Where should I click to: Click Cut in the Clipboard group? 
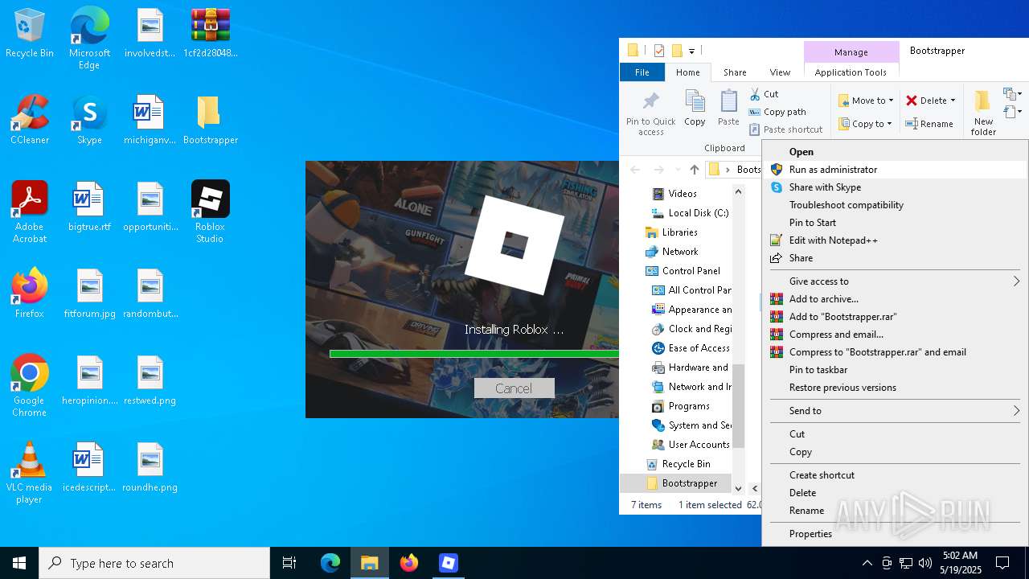(x=764, y=94)
